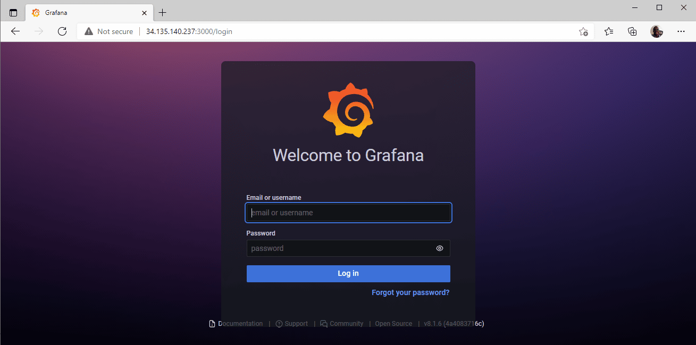Click the Grafana logo

pyautogui.click(x=348, y=110)
